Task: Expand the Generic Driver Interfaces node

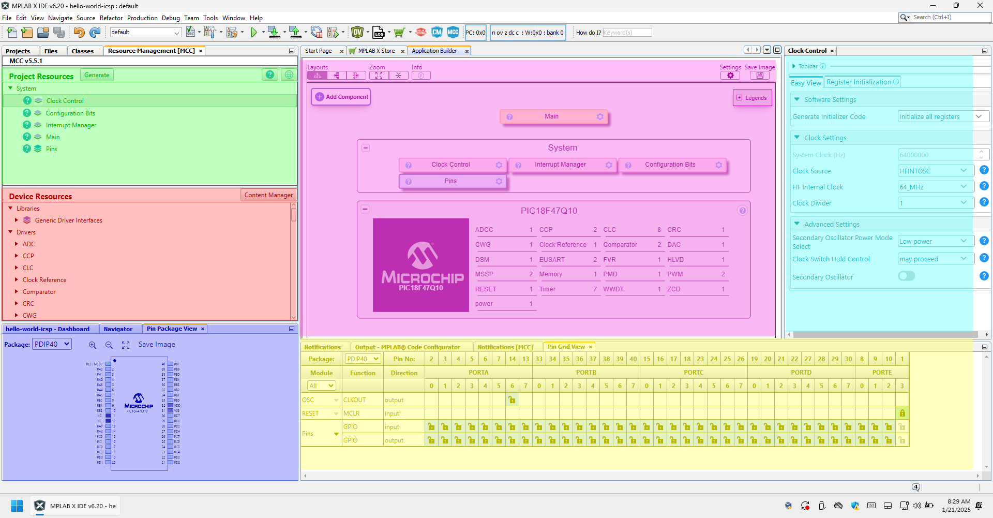Action: [17, 220]
